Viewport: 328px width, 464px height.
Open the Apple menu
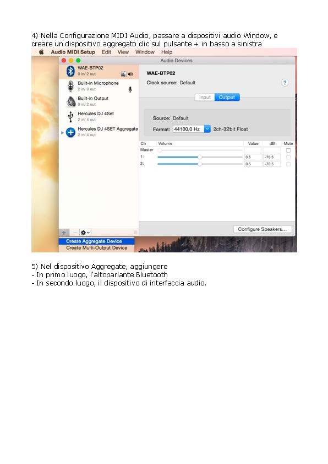pyautogui.click(x=41, y=52)
